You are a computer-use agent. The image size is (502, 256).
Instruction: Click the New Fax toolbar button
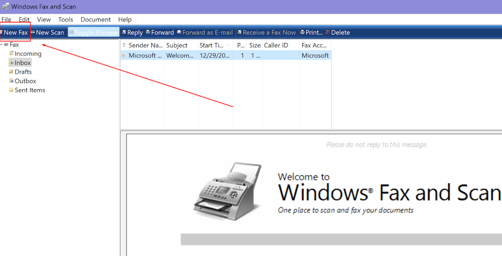pos(15,33)
